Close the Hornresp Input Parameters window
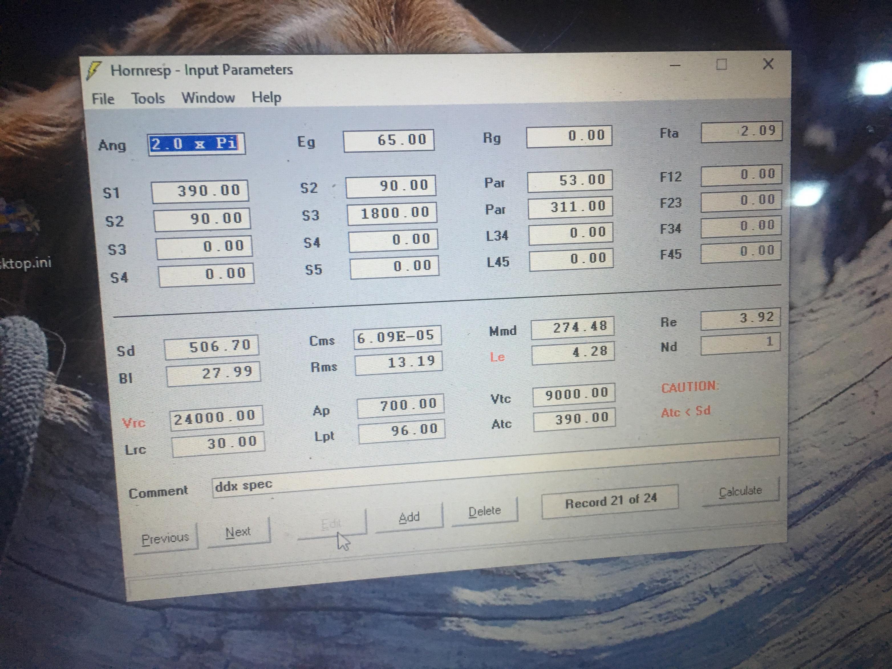This screenshot has height=669, width=892. click(x=768, y=64)
